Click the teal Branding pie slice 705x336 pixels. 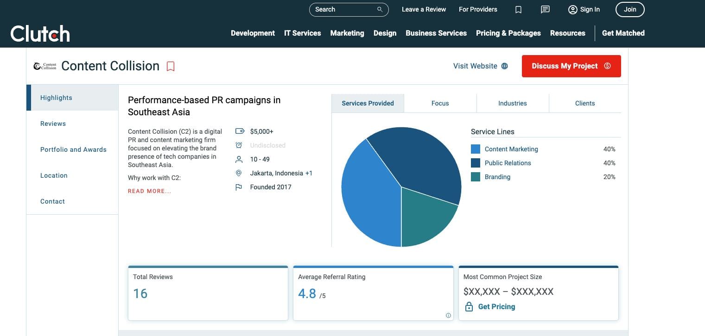pos(424,218)
